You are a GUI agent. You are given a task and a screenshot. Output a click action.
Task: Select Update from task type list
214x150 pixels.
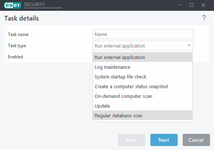pyautogui.click(x=142, y=106)
